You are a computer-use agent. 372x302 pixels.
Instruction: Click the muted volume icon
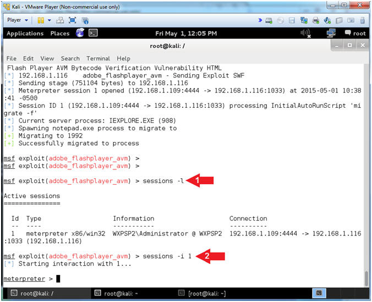tap(305, 33)
